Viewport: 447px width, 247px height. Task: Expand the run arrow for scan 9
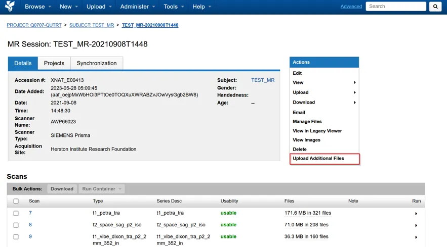[416, 237]
